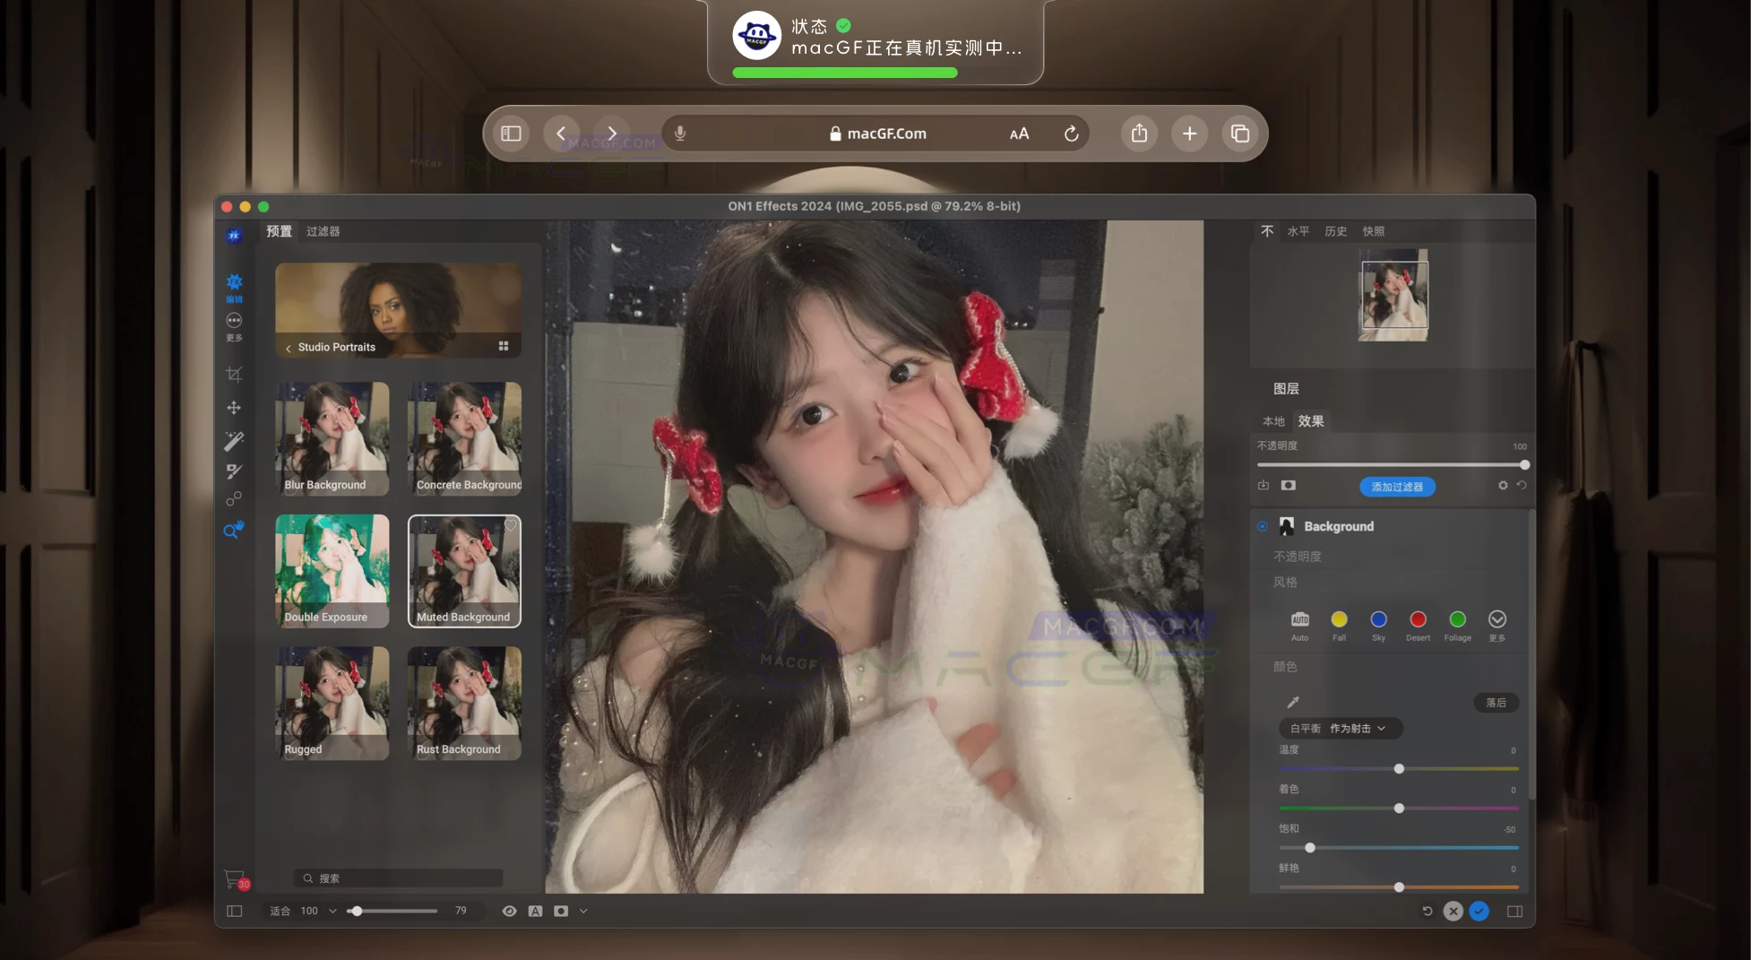Toggle the preview eye icon in bottom bar
The image size is (1751, 960).
pos(509,911)
